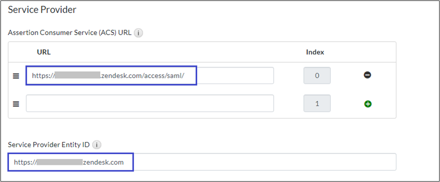Select the Index field showing 0
Viewport: 440px width, 182px height.
[317, 76]
